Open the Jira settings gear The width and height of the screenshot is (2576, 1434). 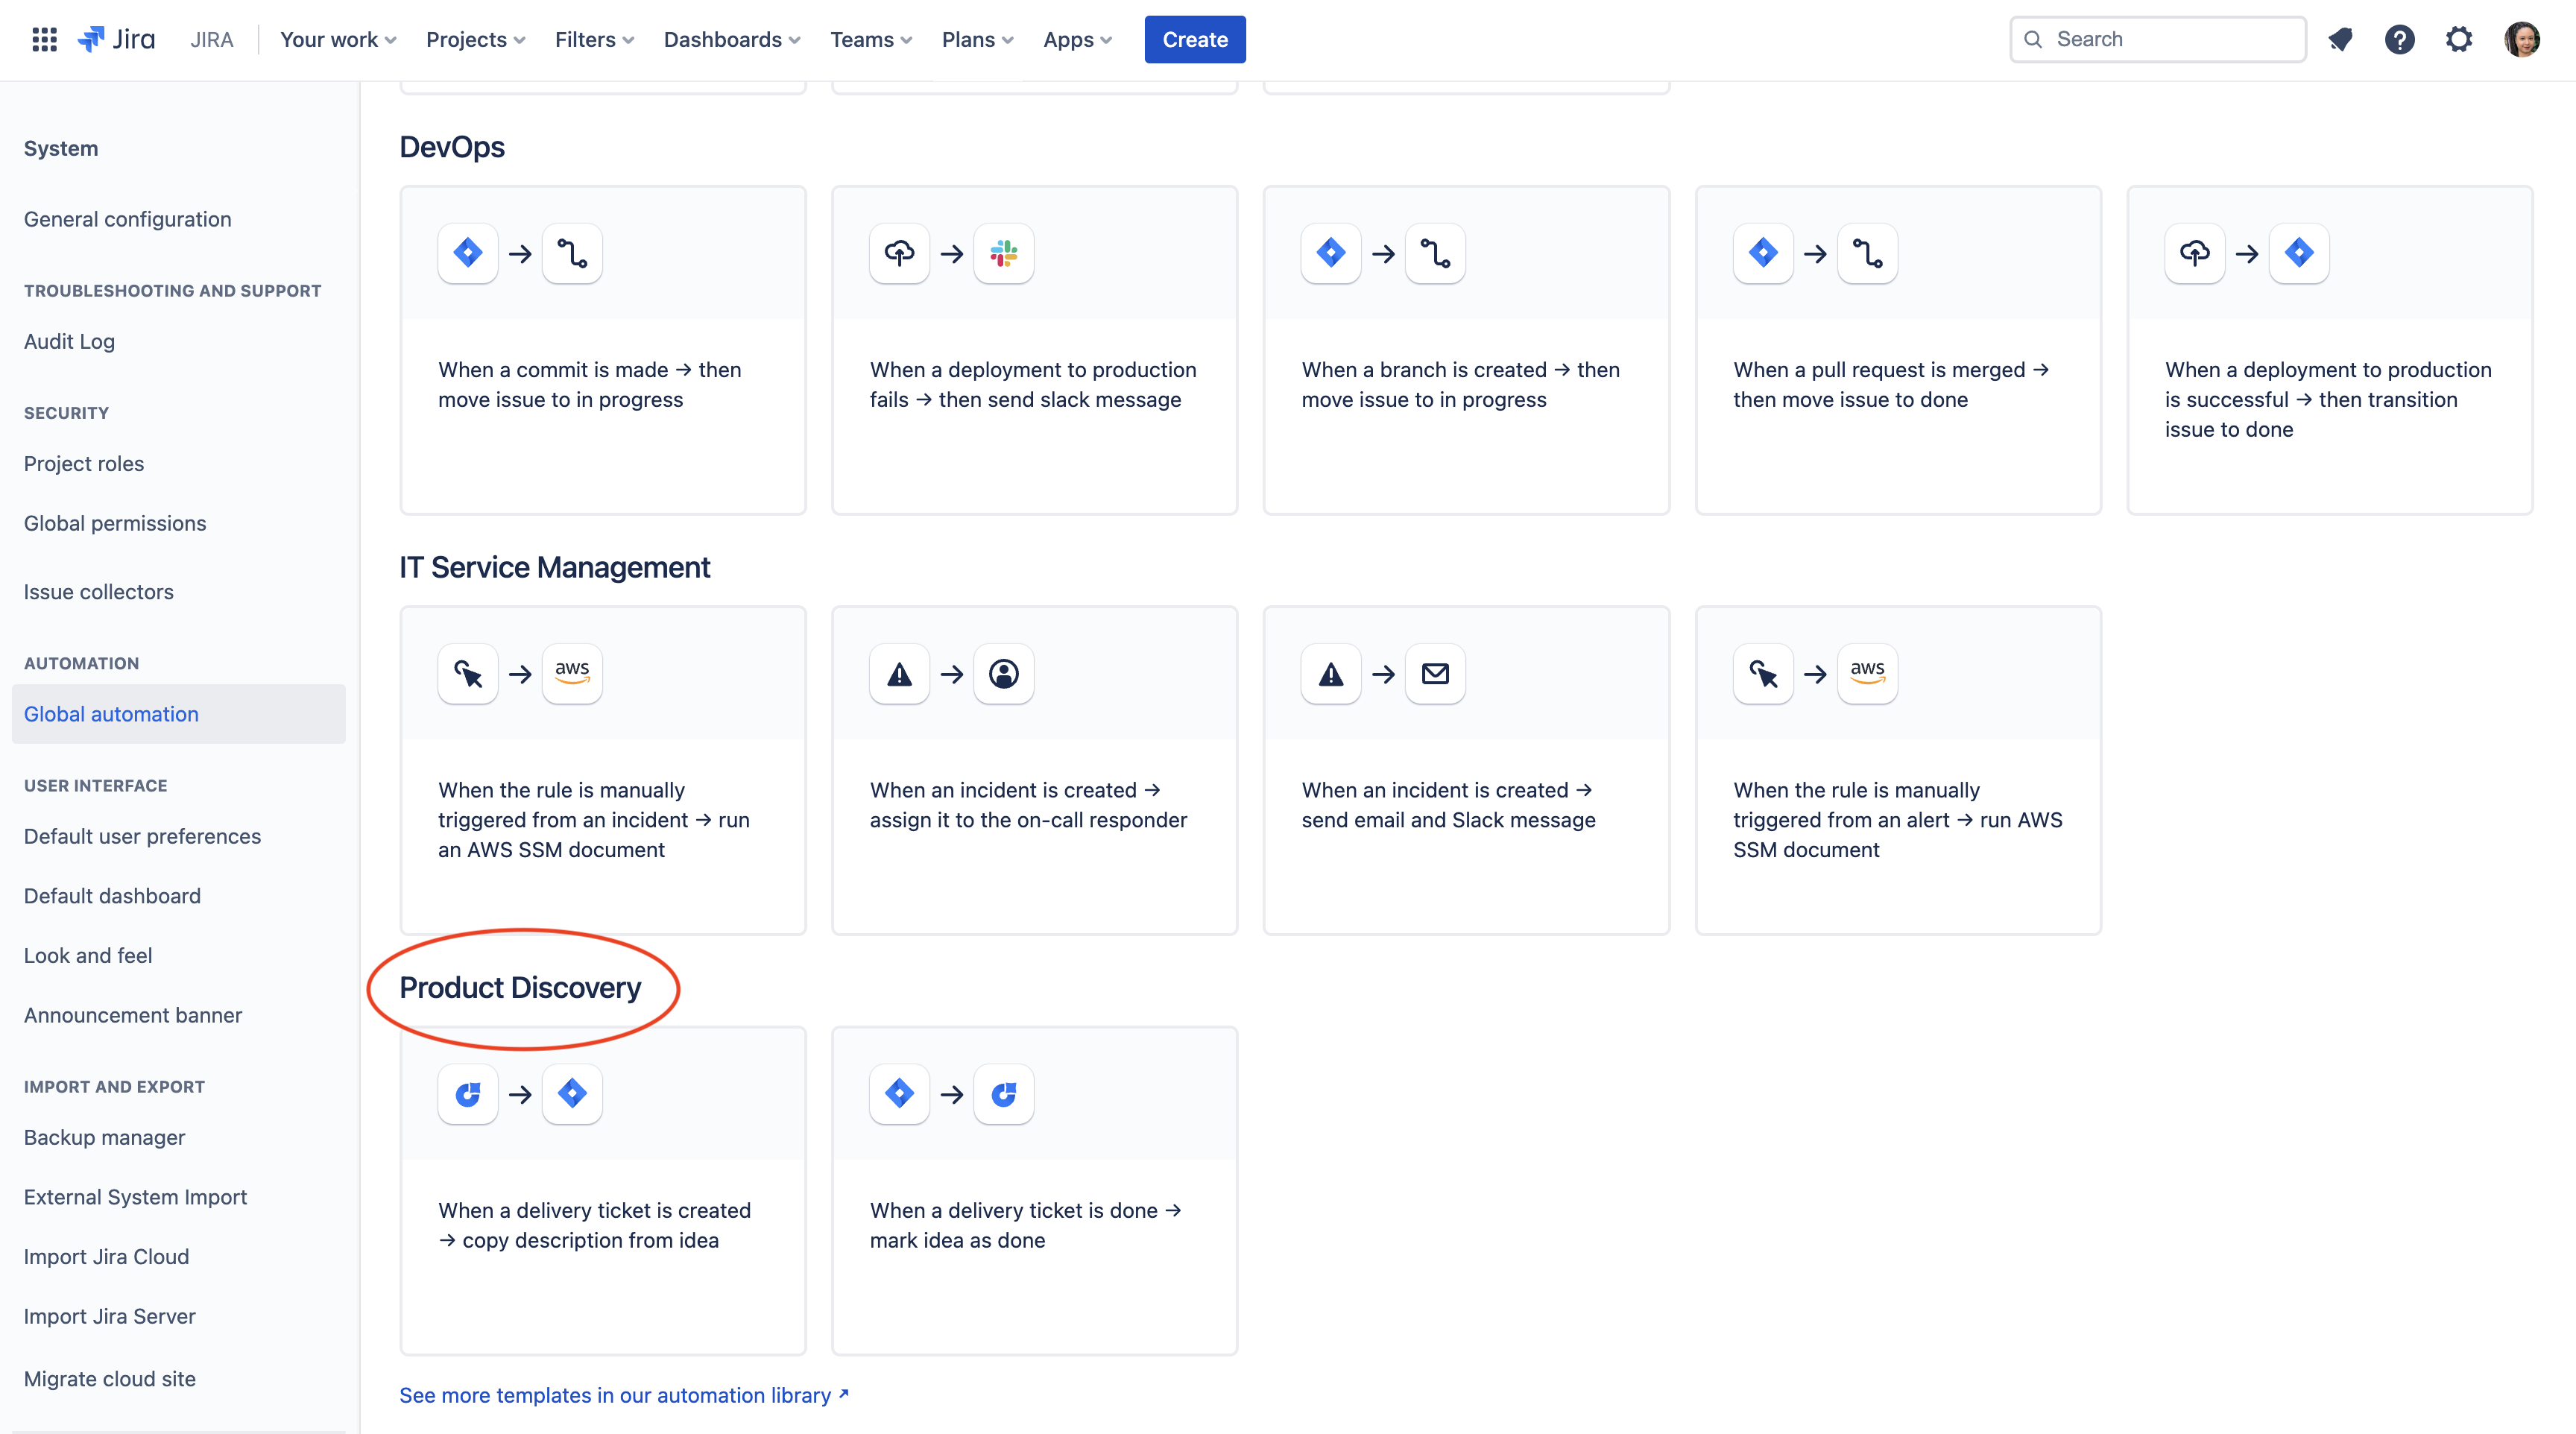pos(2460,39)
